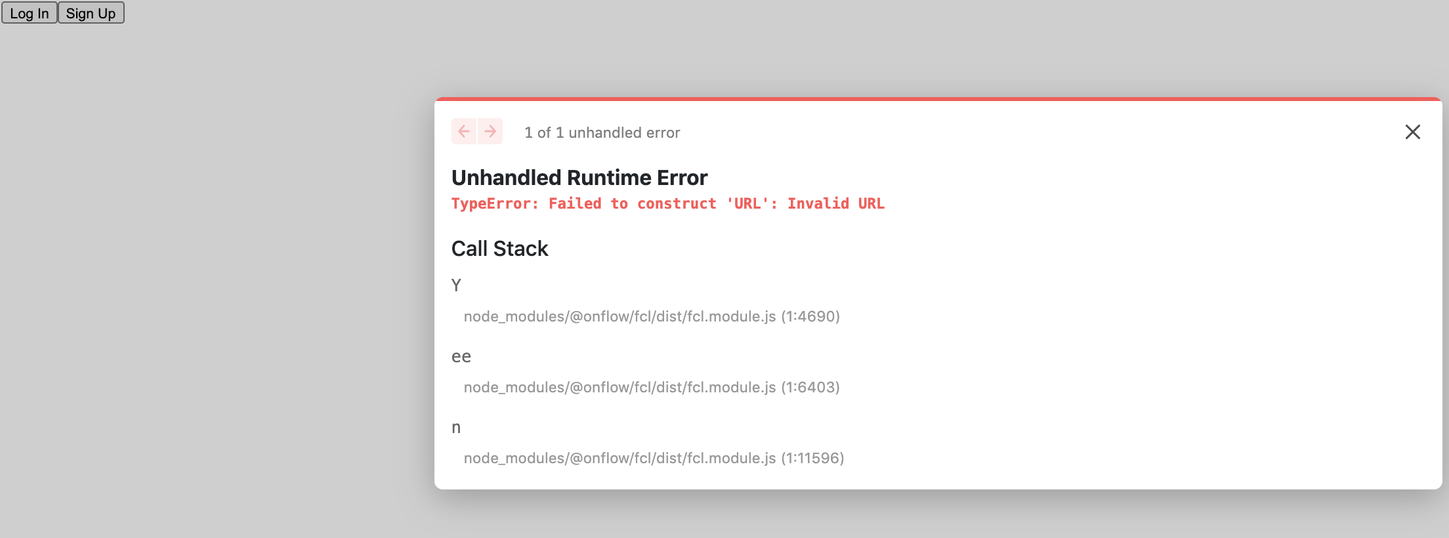
Task: Click the Log In button
Action: (x=29, y=12)
